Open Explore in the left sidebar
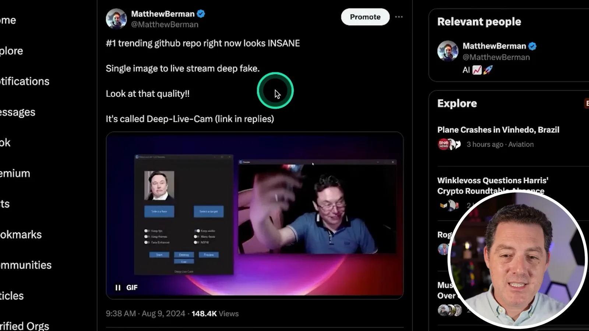Viewport: 589px width, 331px height. click(x=11, y=51)
